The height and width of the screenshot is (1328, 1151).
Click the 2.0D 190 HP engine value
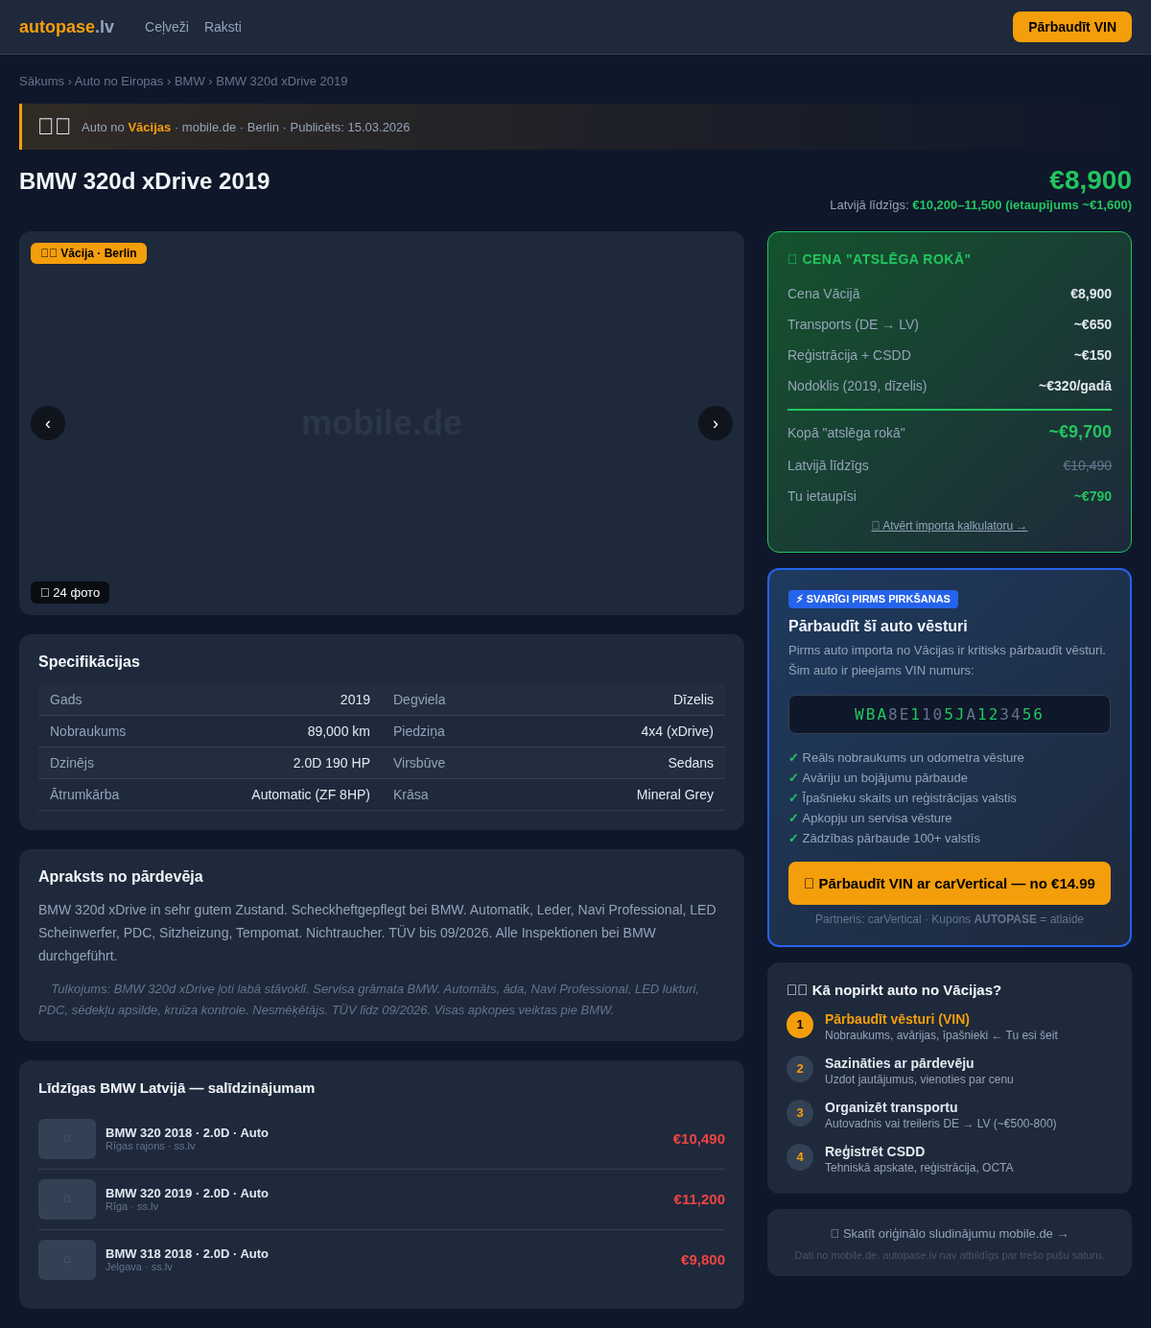[332, 763]
